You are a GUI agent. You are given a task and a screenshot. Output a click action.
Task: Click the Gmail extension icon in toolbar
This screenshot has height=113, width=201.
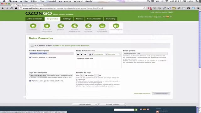click(x=149, y=8)
